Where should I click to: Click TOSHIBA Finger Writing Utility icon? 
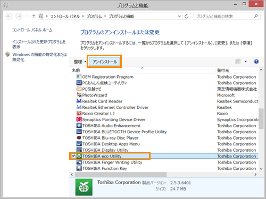(x=79, y=162)
